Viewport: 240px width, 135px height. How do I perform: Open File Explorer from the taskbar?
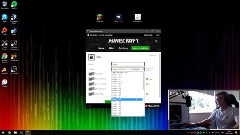[x=15, y=132]
